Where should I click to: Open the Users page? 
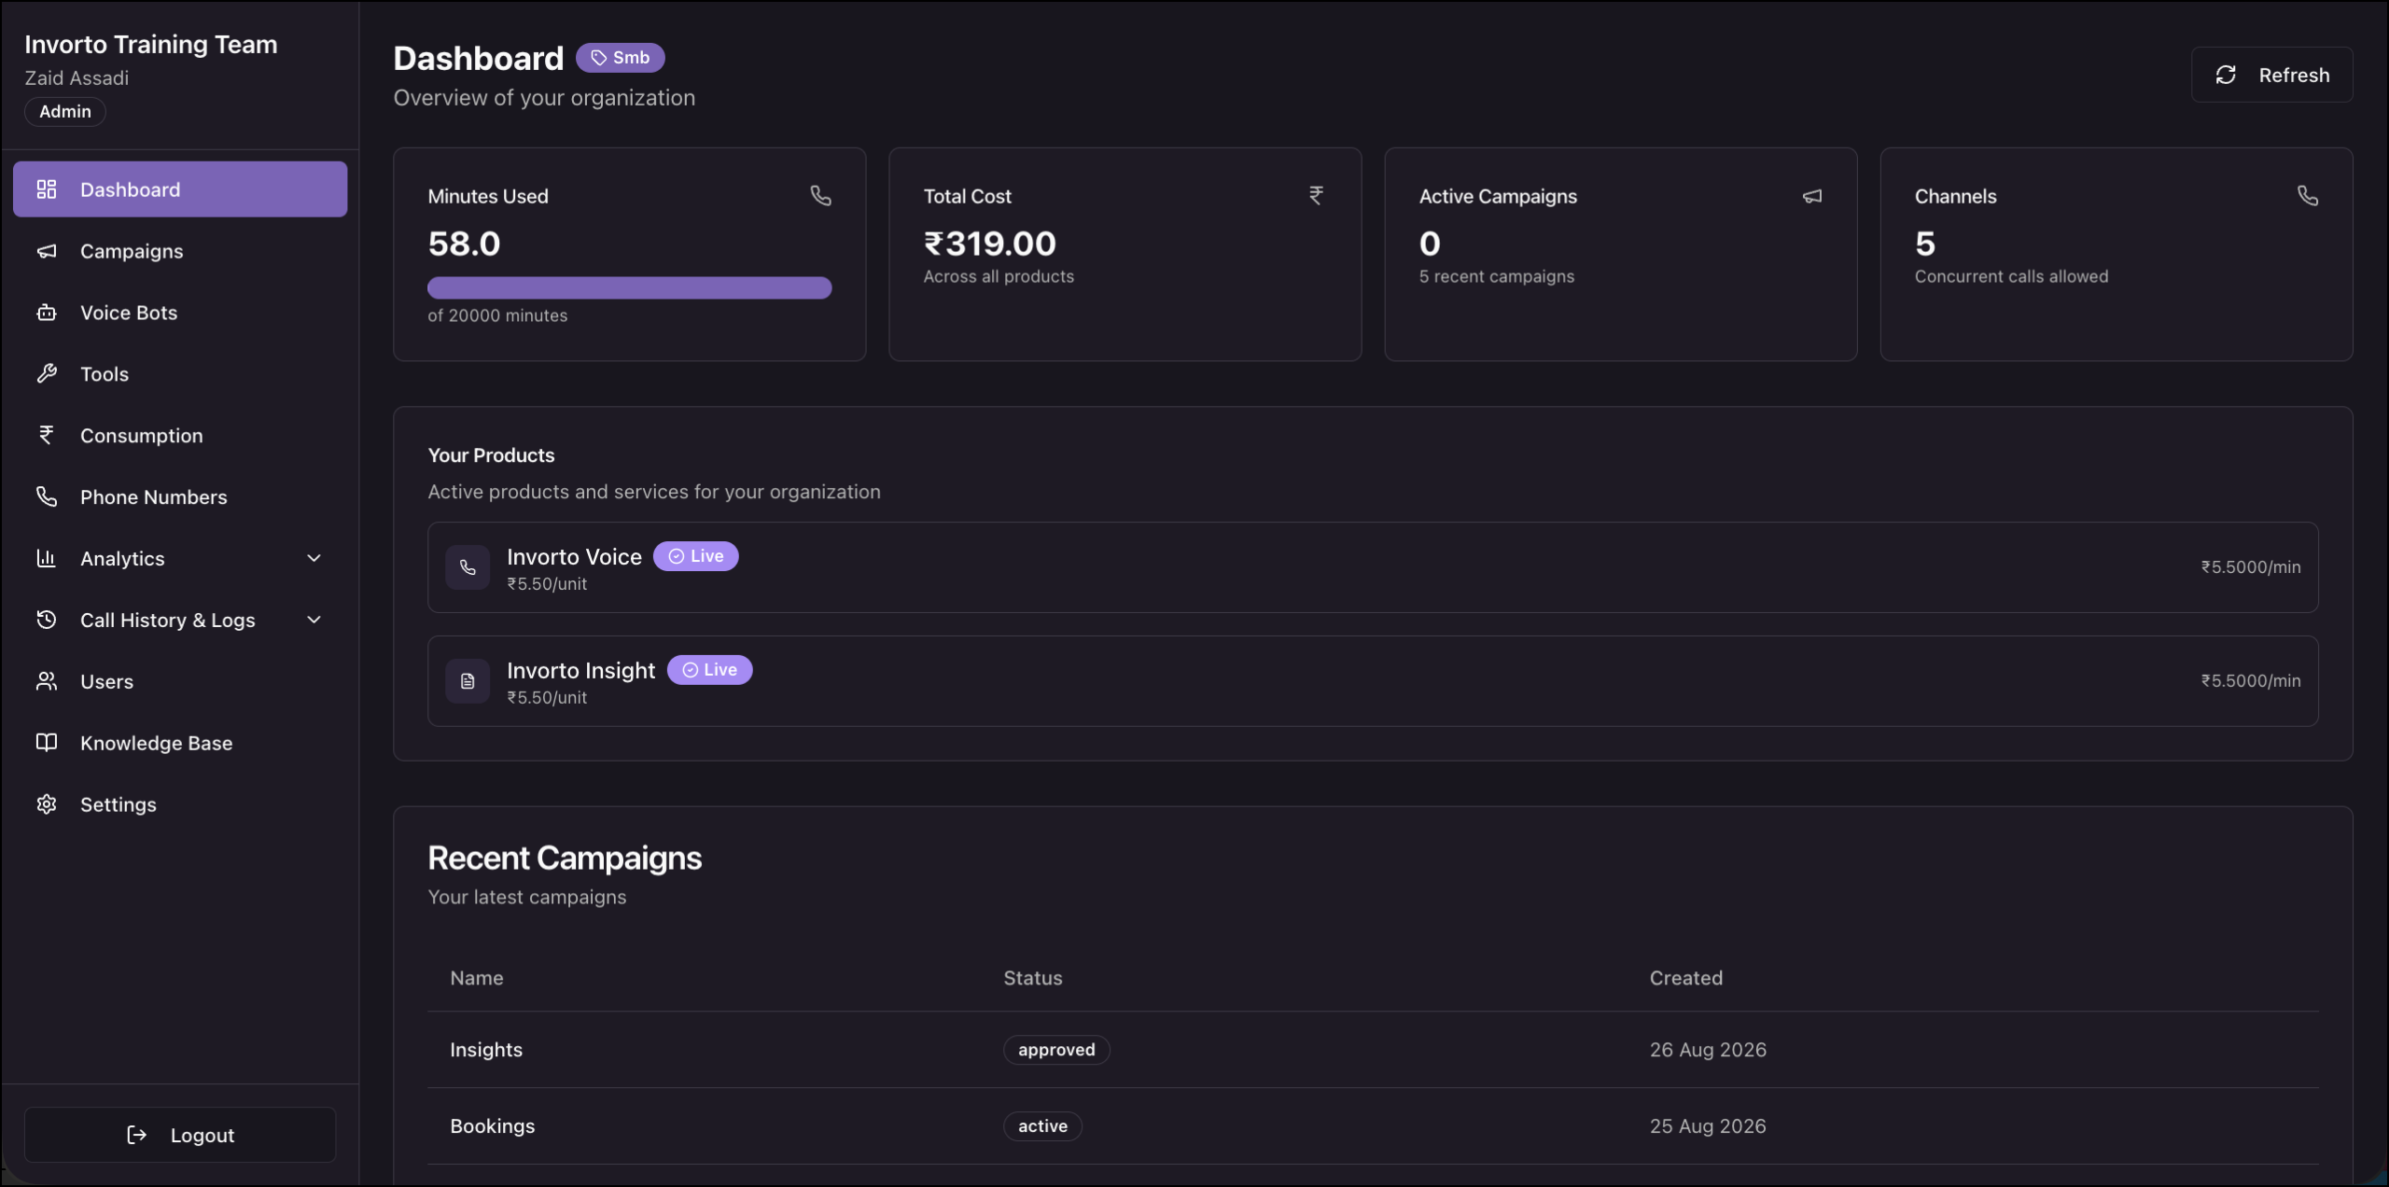coord(180,681)
